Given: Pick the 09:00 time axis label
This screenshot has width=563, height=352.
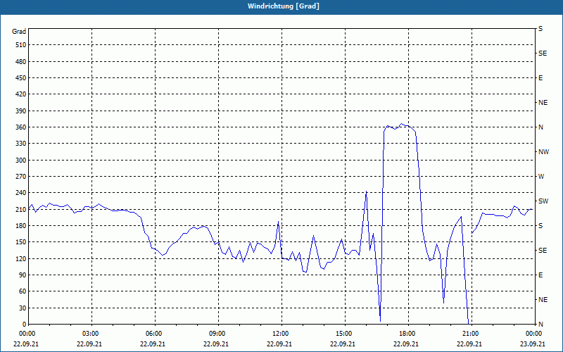Looking at the screenshot, I should (x=216, y=334).
